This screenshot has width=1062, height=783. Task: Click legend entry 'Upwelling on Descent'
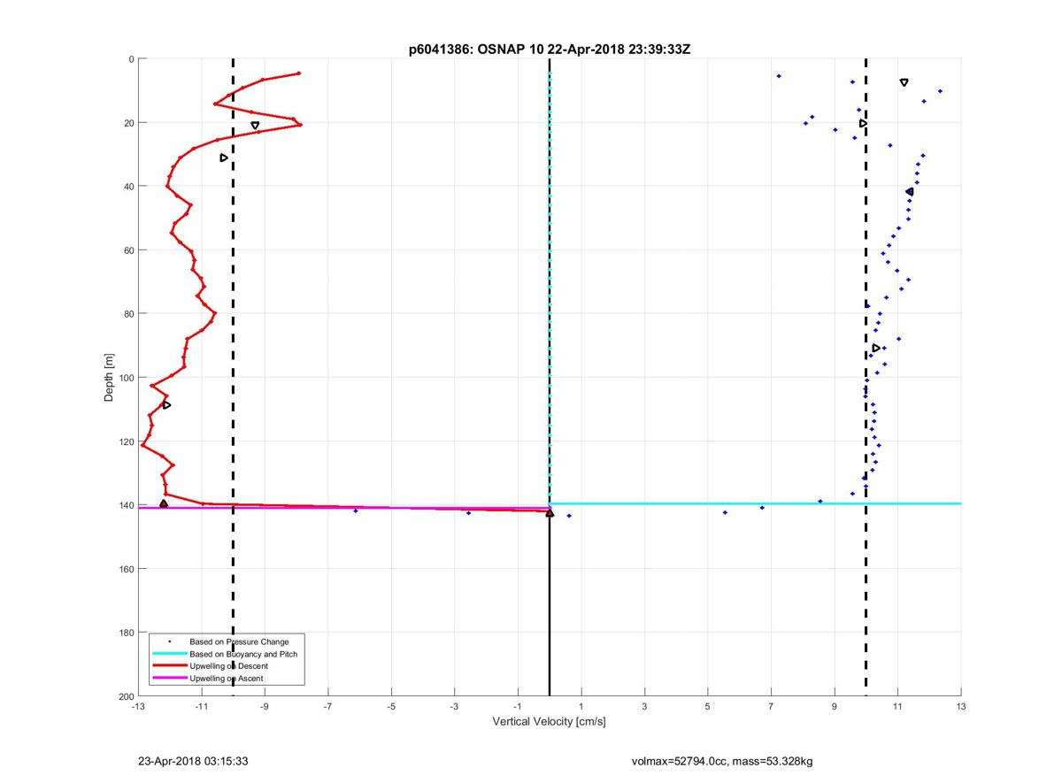[228, 665]
